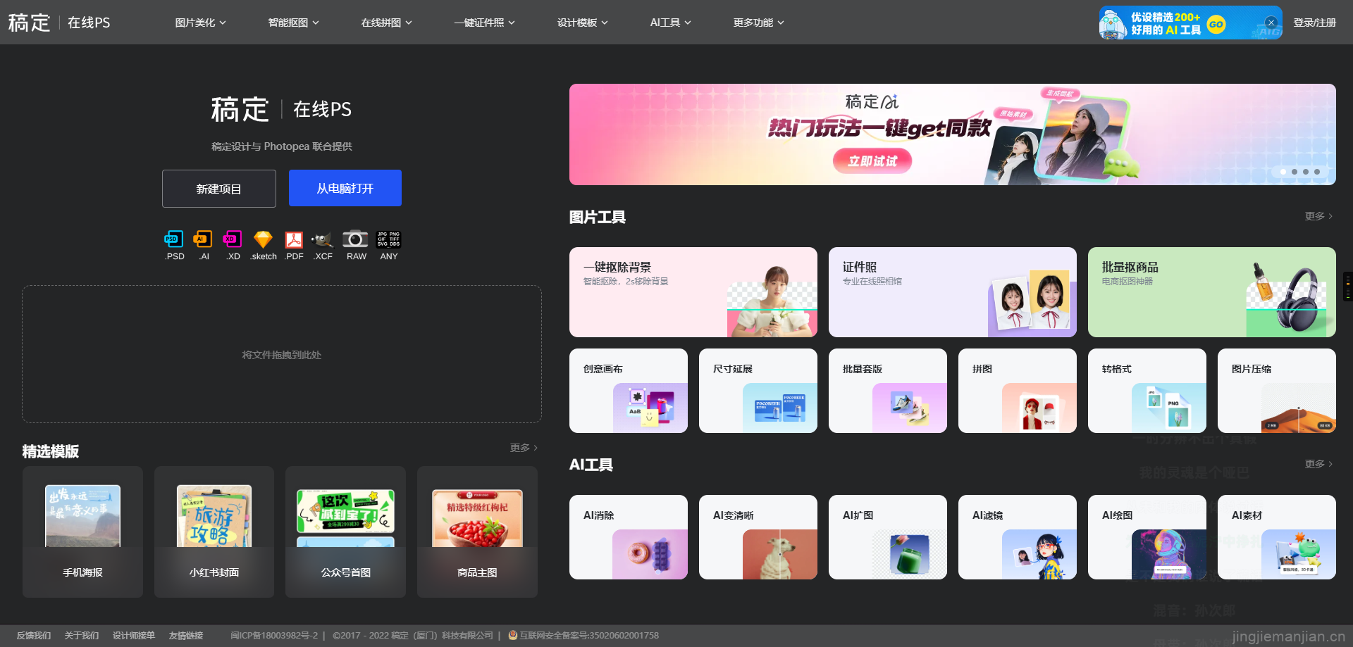
Task: Select the first carousel dot on banner
Action: click(x=1283, y=172)
